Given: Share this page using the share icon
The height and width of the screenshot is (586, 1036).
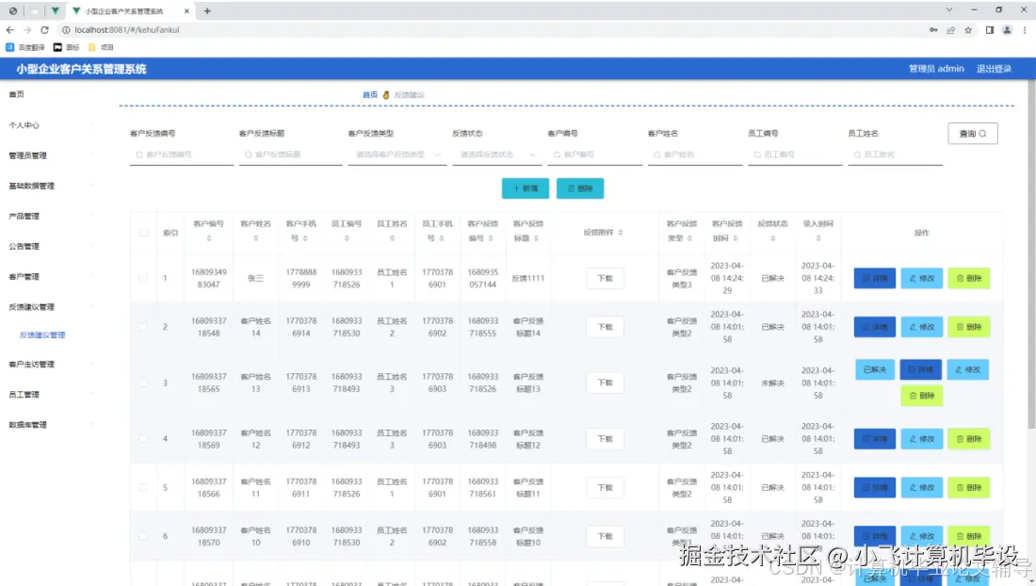Looking at the screenshot, I should point(951,30).
